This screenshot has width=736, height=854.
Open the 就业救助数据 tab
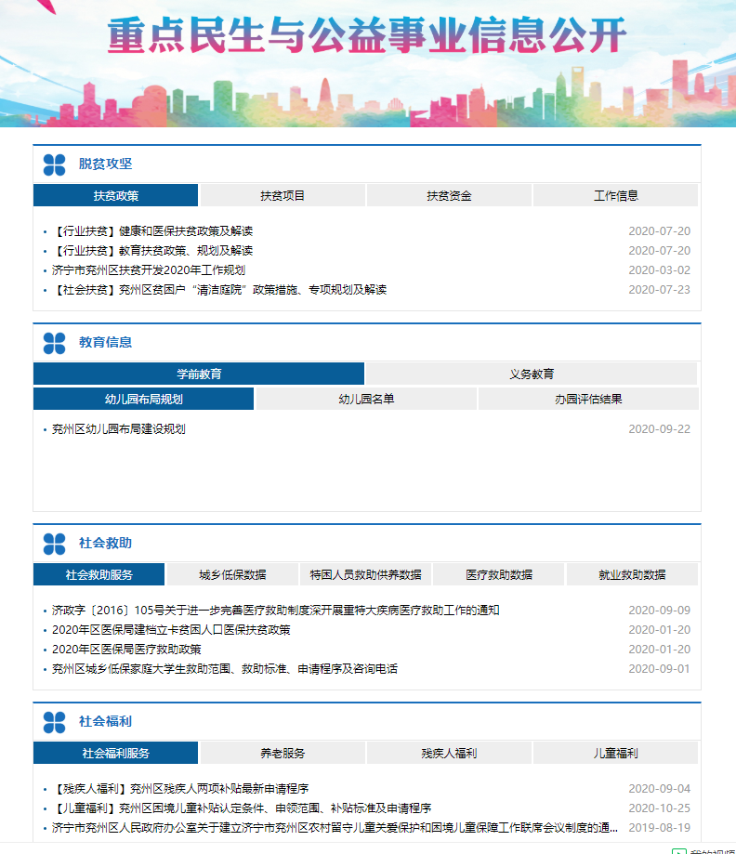632,575
